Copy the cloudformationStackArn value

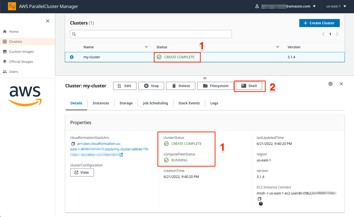pos(73,144)
